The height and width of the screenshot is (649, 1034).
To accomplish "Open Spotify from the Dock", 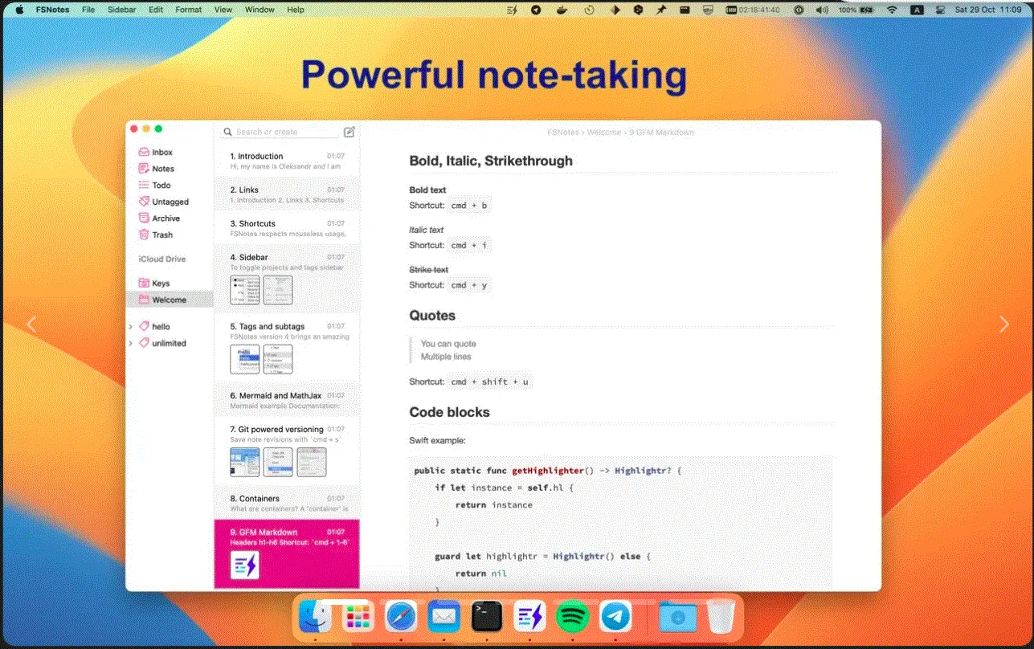I will (572, 617).
